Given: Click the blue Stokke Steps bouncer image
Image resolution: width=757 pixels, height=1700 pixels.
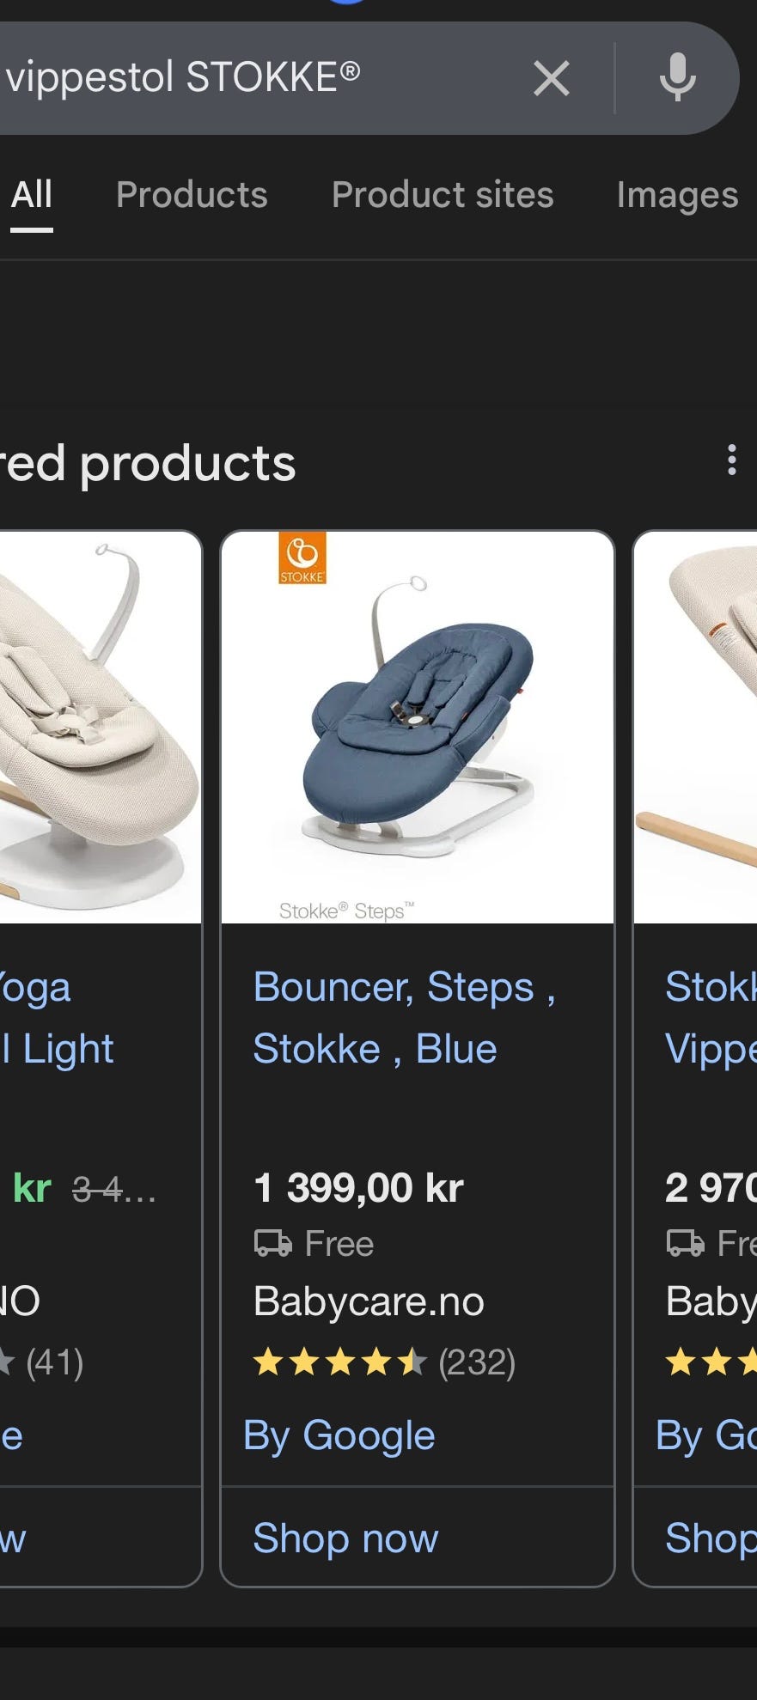Looking at the screenshot, I should tap(418, 728).
